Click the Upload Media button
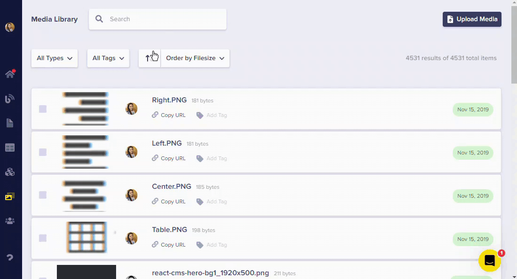The width and height of the screenshot is (517, 279). (472, 19)
